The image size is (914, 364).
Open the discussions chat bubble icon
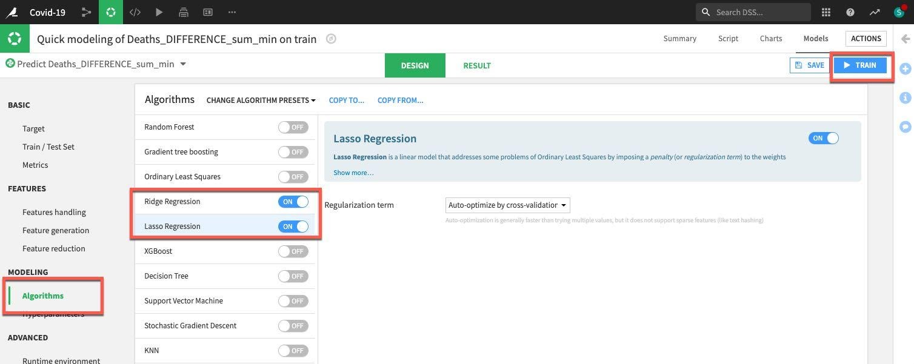click(x=906, y=127)
